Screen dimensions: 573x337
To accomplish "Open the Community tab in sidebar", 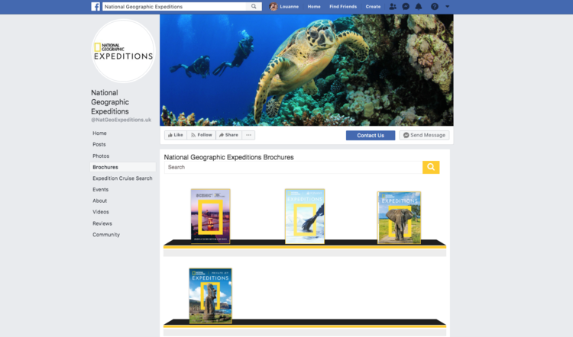I will click(x=106, y=235).
